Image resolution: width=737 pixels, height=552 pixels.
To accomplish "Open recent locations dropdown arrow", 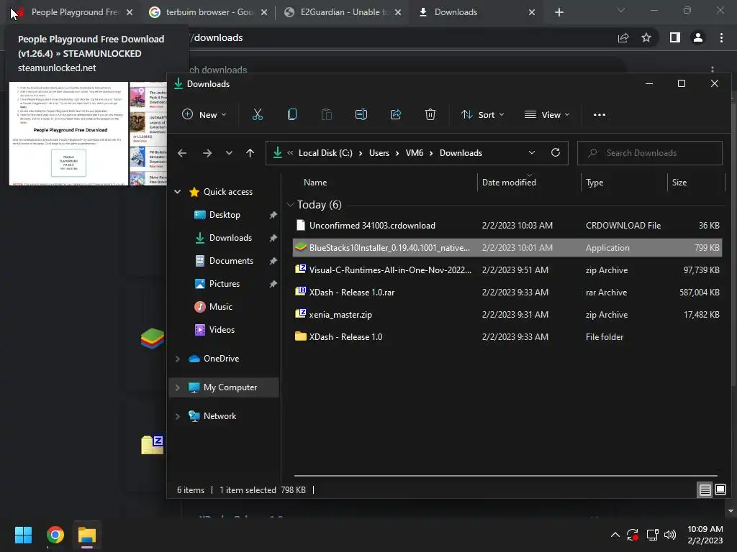I will [229, 153].
